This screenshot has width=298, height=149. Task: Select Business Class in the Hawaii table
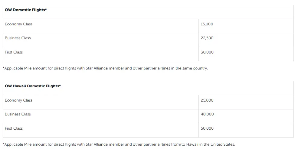[x=18, y=114]
